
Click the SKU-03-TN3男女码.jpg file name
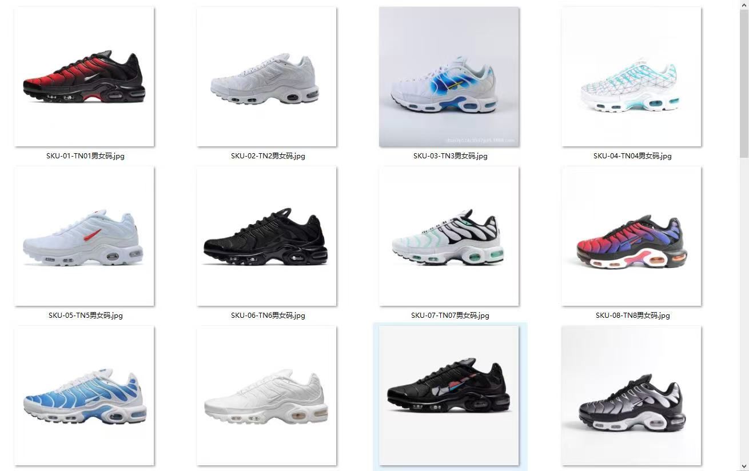pyautogui.click(x=450, y=155)
